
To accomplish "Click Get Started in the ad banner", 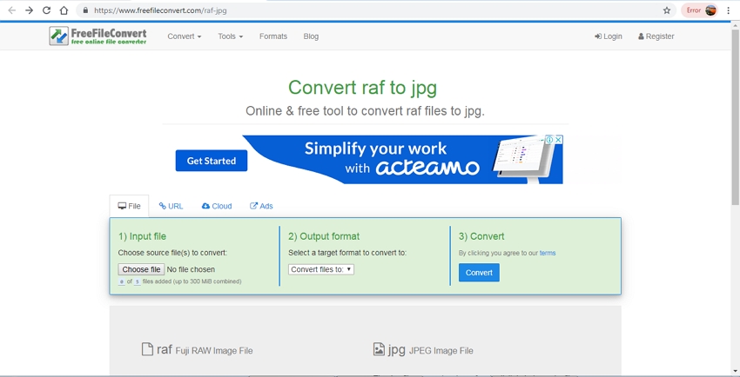I will click(x=212, y=161).
